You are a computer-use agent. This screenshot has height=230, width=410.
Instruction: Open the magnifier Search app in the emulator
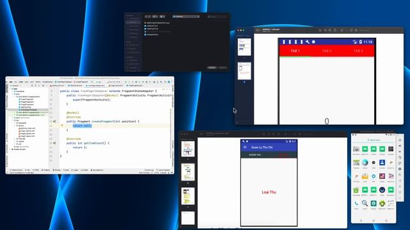[x=365, y=203]
